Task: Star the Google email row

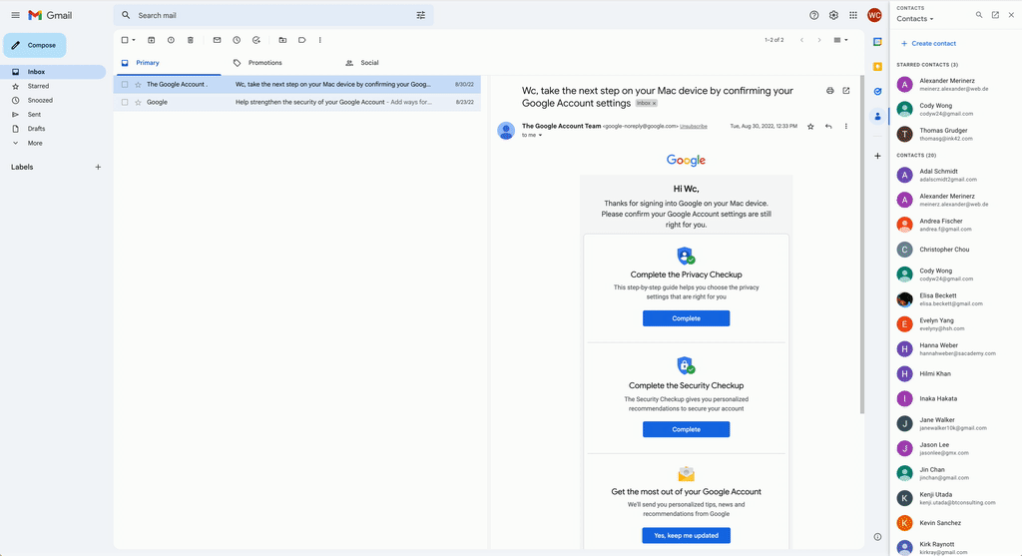Action: pyautogui.click(x=138, y=103)
